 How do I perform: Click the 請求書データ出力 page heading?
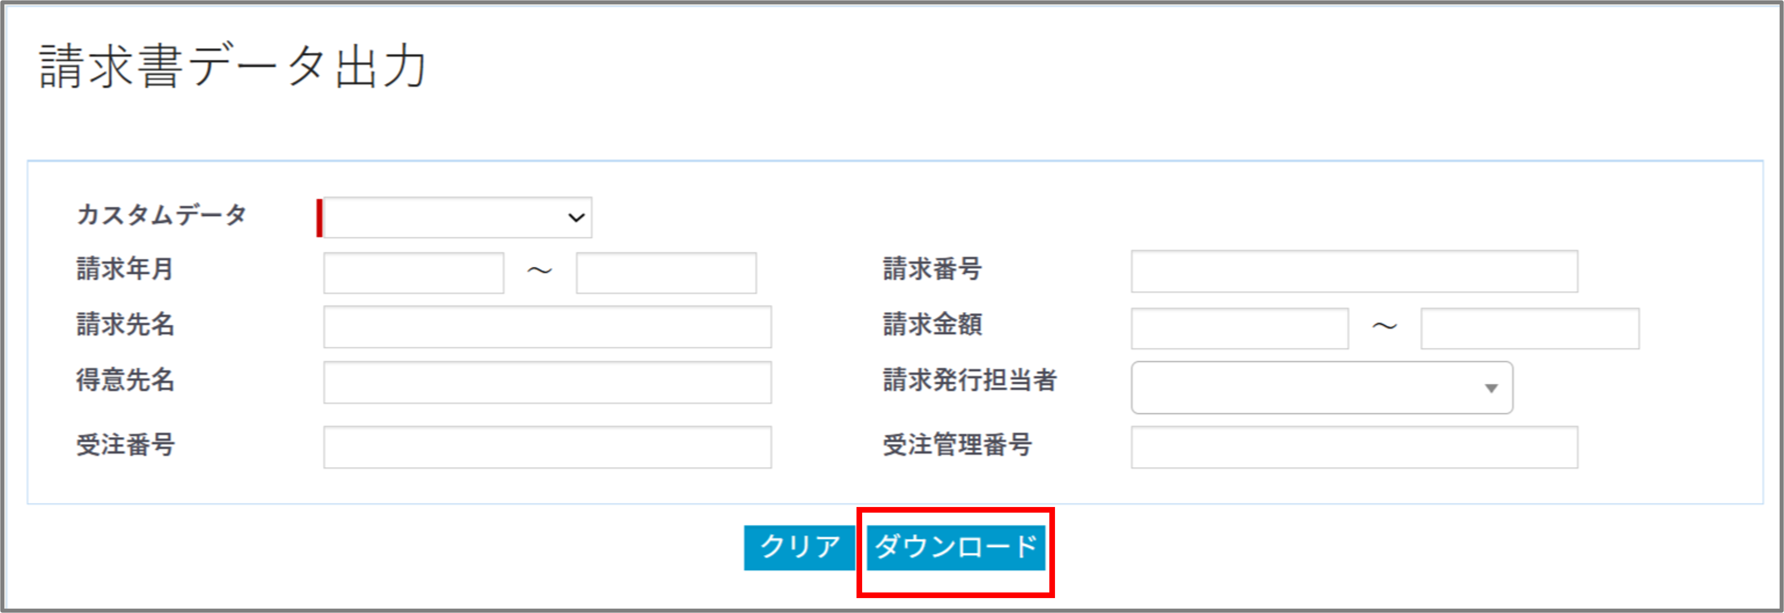233,66
